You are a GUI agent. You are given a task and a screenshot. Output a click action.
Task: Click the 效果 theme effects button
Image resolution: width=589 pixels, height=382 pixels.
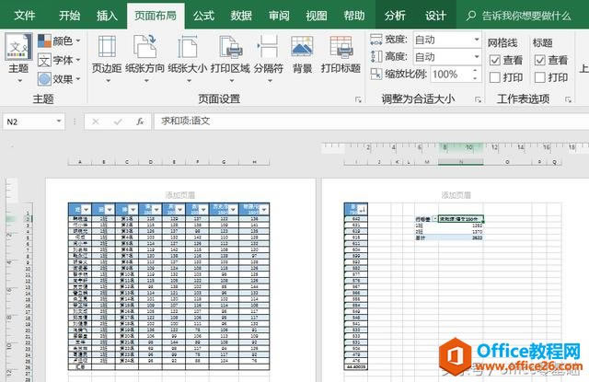[x=61, y=78]
